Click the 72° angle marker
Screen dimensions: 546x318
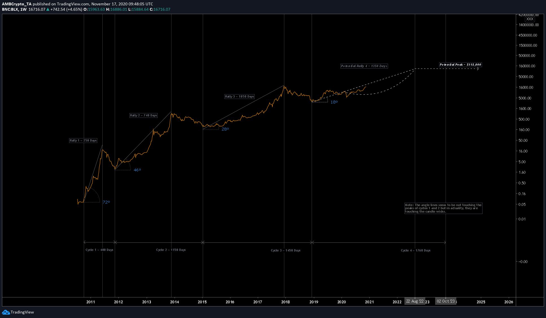click(106, 202)
